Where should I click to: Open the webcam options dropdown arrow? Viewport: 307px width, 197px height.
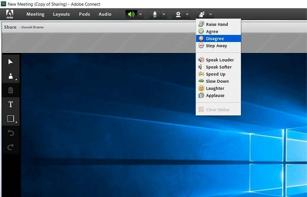pyautogui.click(x=187, y=14)
